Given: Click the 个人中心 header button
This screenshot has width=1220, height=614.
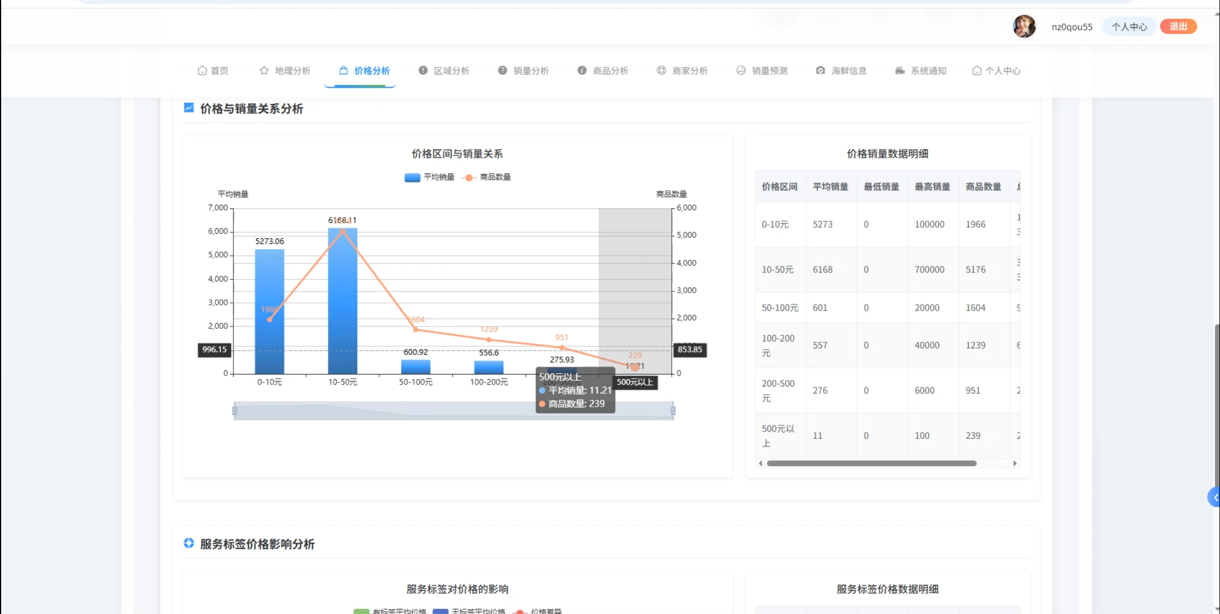Looking at the screenshot, I should click(x=1129, y=27).
